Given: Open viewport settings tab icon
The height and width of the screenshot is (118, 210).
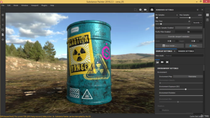Looking at the screenshot, I should point(167,62).
